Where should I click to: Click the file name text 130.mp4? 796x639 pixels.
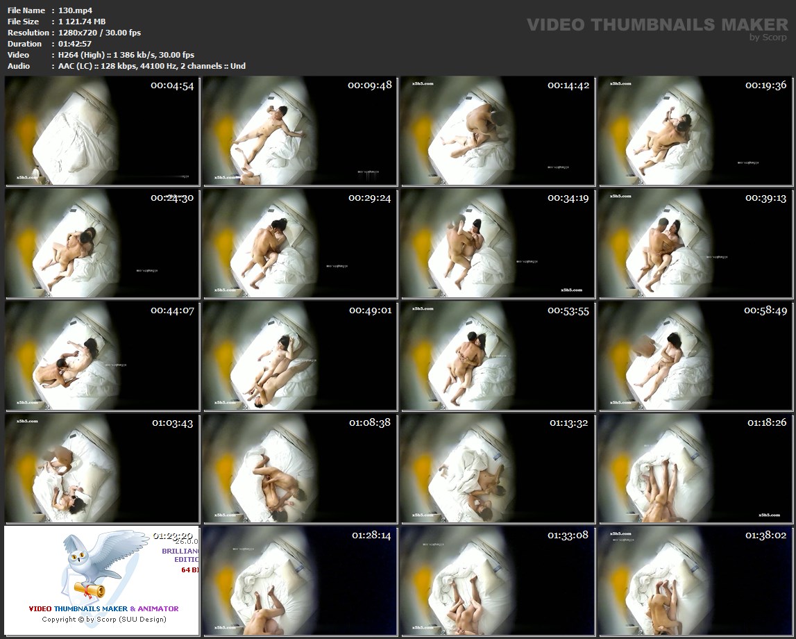click(x=75, y=10)
